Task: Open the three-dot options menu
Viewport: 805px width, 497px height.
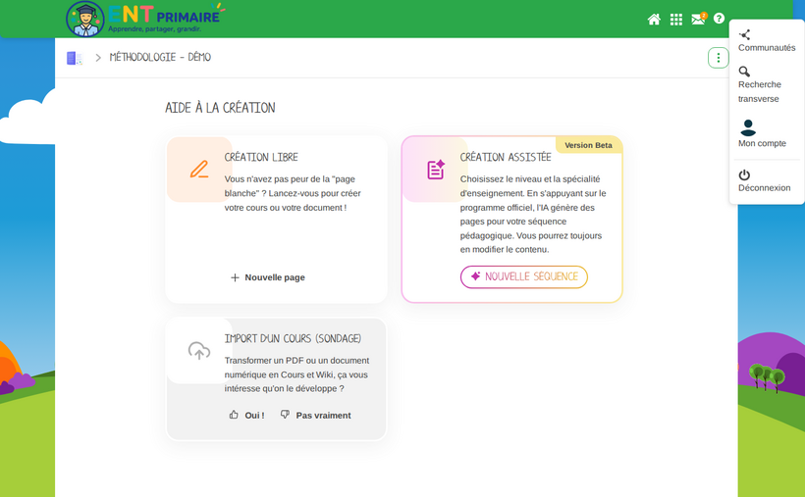Action: [719, 58]
